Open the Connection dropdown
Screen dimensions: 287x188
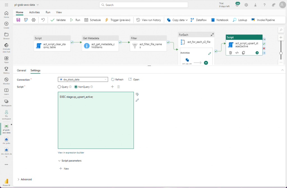[x=106, y=79]
